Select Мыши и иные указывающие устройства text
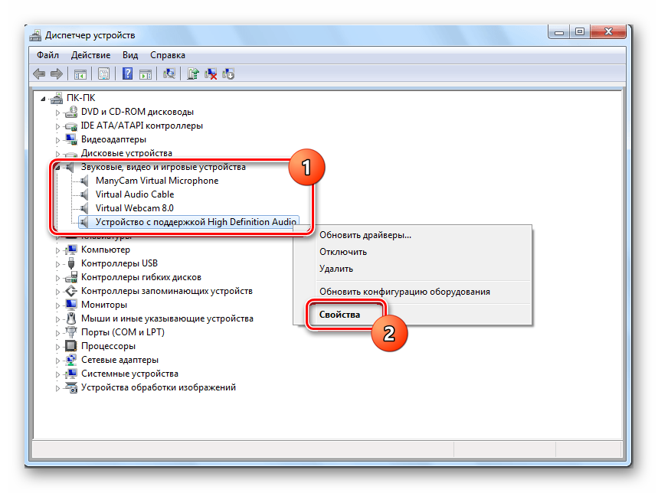 coord(167,318)
